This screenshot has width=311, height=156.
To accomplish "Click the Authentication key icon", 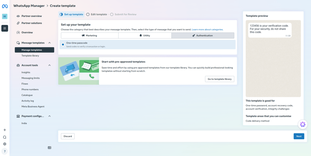I will point(194,36).
